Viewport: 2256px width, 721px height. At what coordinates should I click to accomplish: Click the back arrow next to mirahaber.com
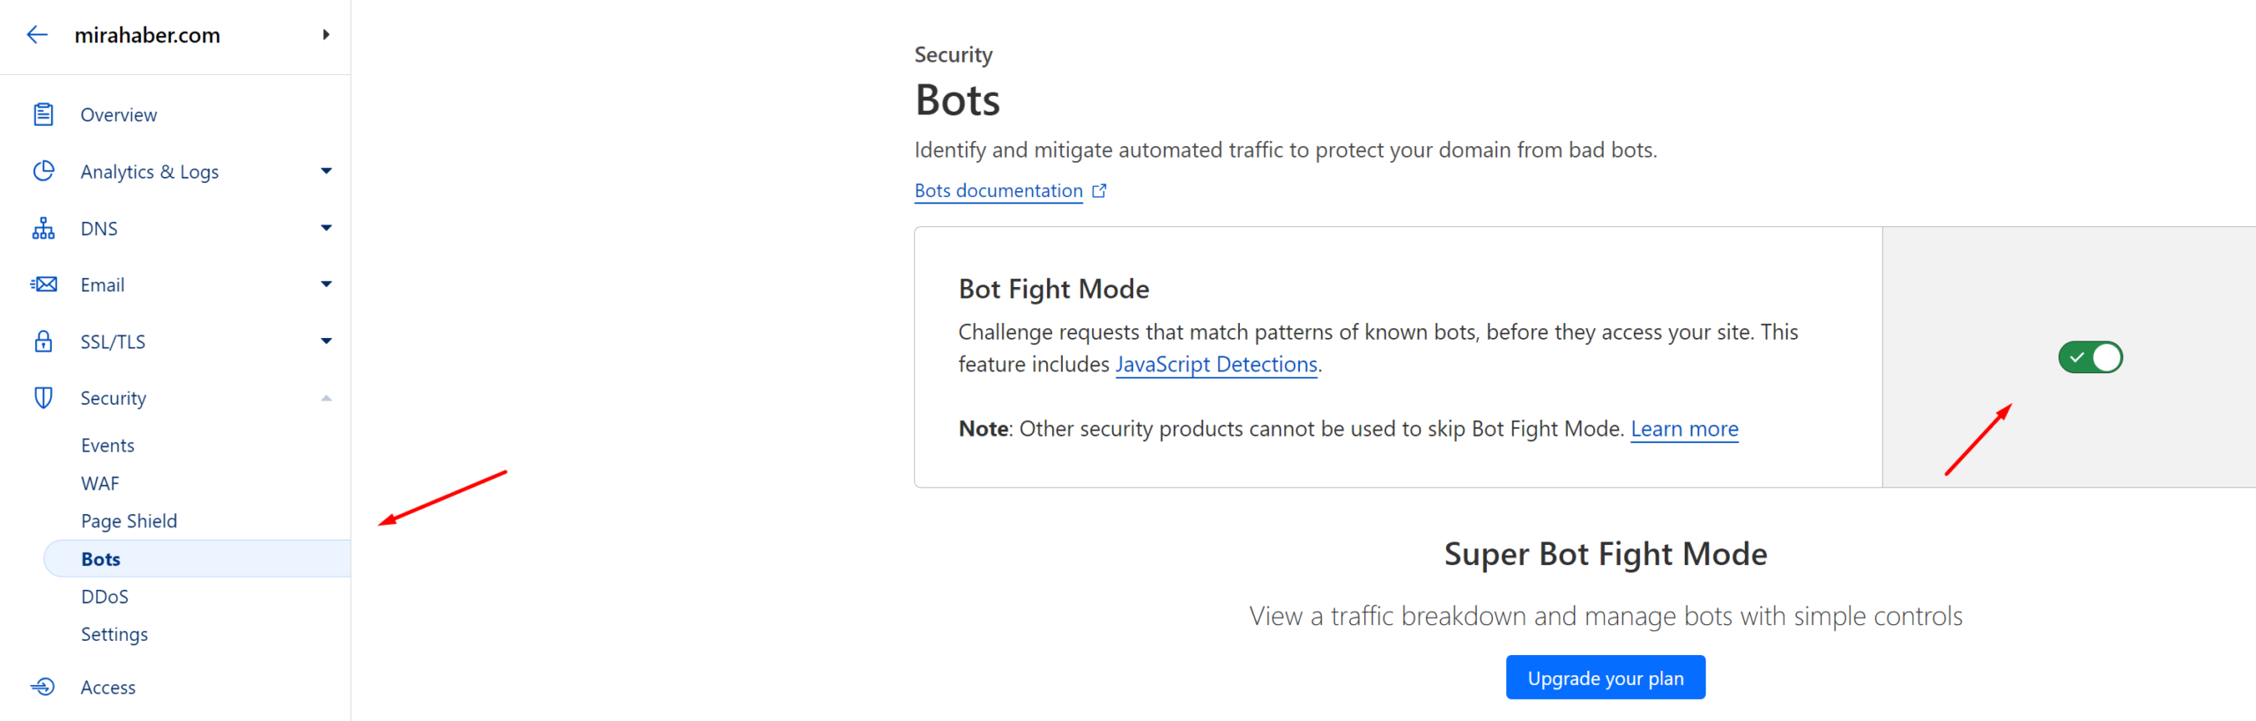(x=37, y=34)
